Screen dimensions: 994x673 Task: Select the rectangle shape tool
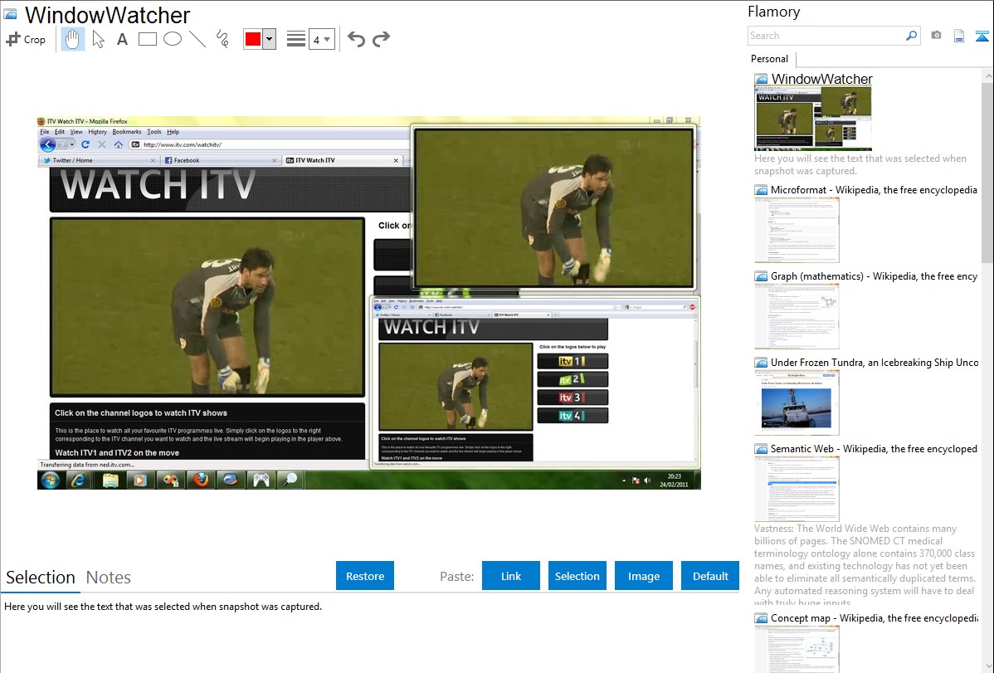click(147, 39)
